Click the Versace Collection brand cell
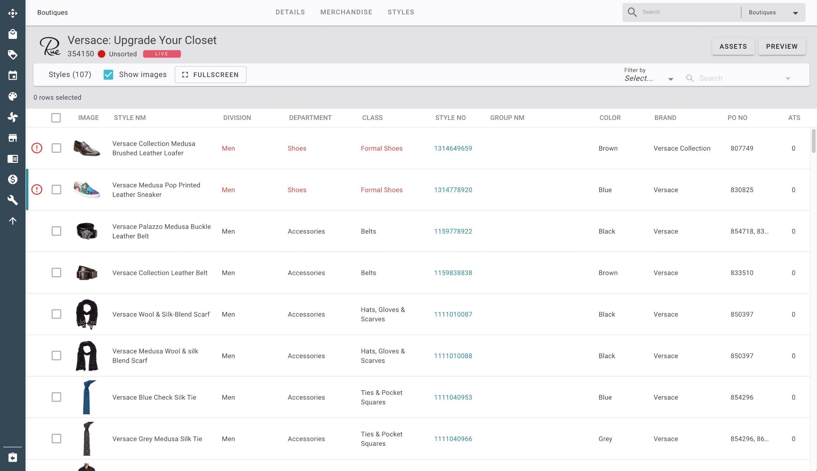 click(x=682, y=148)
